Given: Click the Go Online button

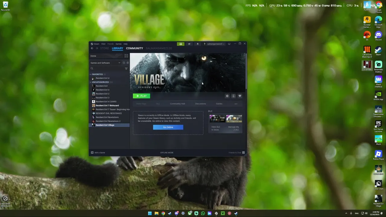Looking at the screenshot, I should coord(168,127).
